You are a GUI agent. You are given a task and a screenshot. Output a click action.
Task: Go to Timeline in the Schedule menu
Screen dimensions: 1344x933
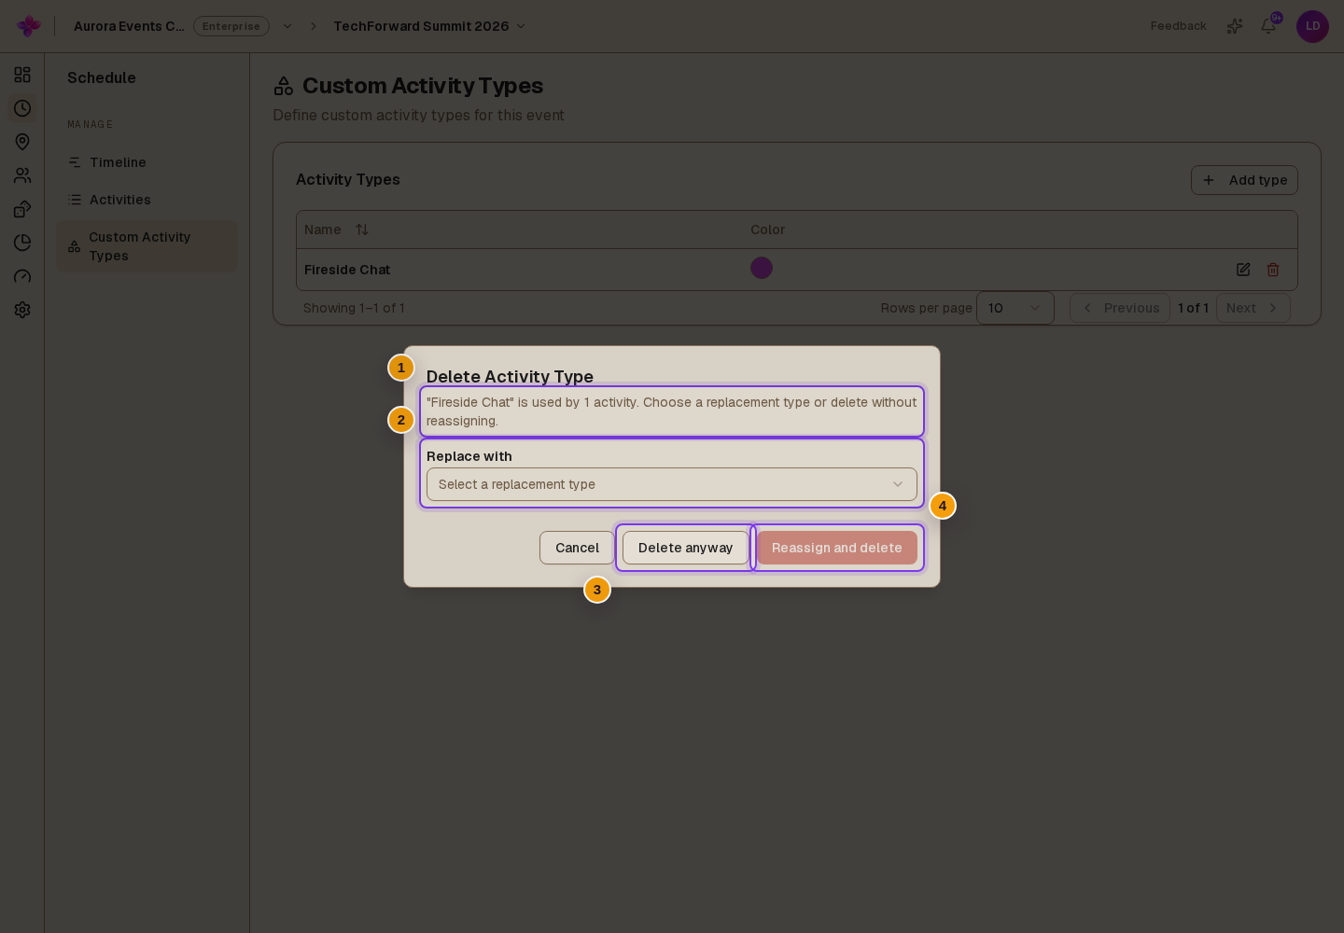coord(147,162)
